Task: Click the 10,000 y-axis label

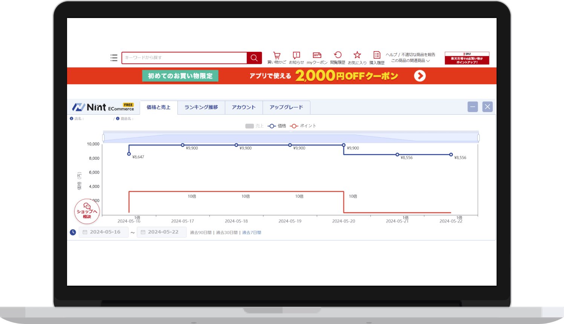Action: click(x=93, y=144)
